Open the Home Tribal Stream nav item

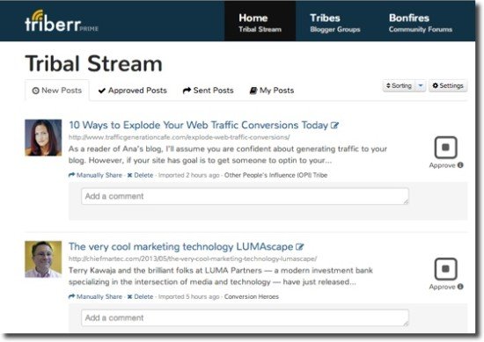click(x=260, y=21)
